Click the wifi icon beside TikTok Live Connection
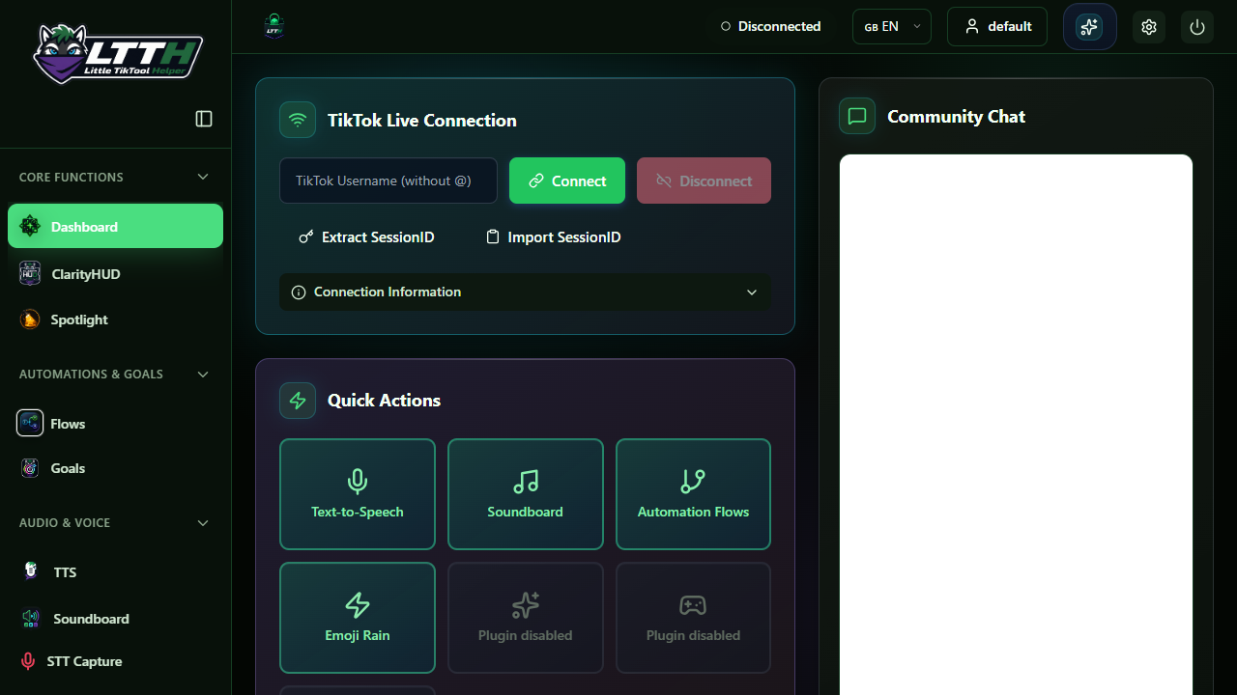The height and width of the screenshot is (695, 1237). pyautogui.click(x=298, y=120)
